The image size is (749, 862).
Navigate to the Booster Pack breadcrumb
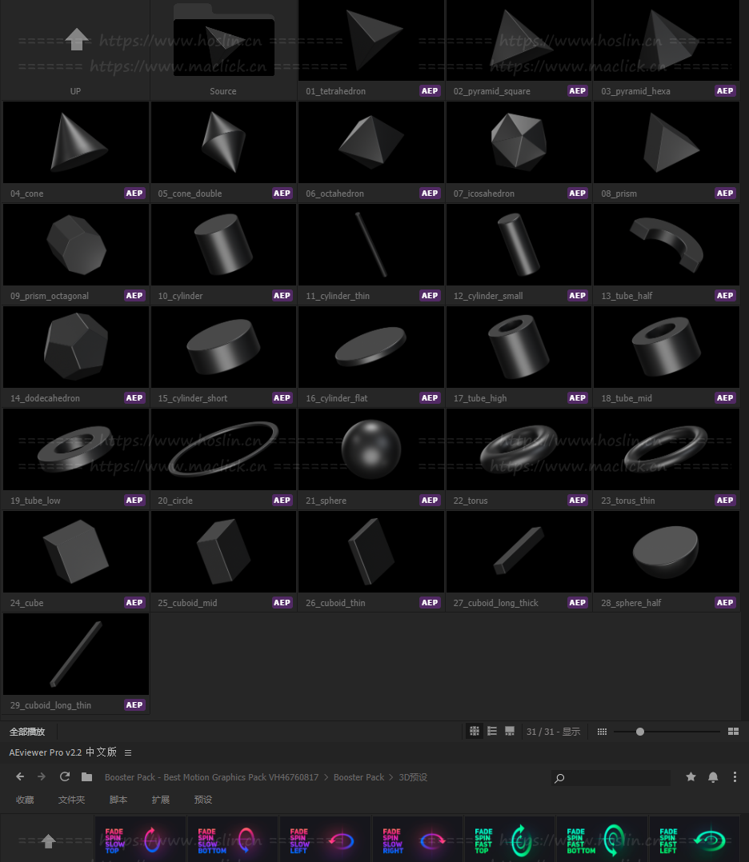(358, 777)
